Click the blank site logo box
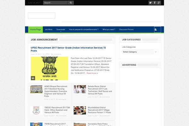This screenshot has width=189, height=126. click(42, 15)
